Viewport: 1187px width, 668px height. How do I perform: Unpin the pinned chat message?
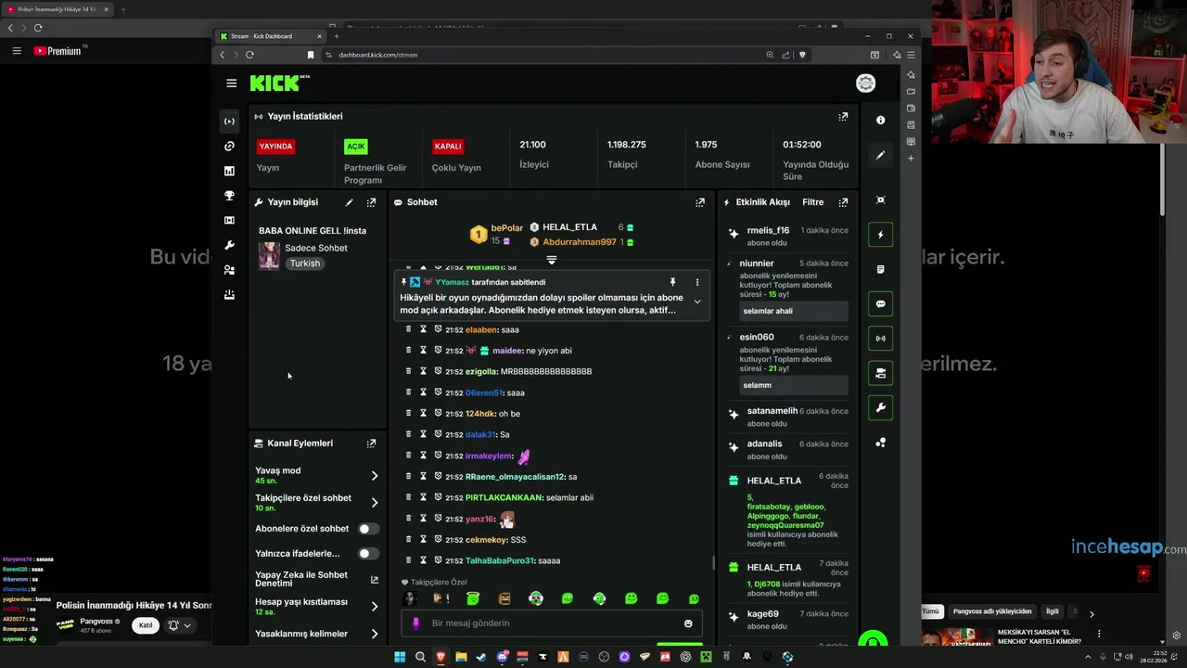point(672,282)
